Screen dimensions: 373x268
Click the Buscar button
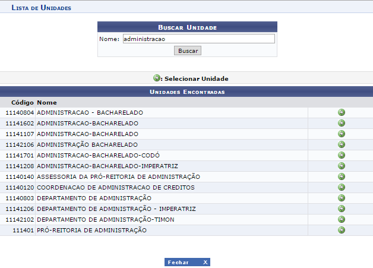click(x=188, y=51)
